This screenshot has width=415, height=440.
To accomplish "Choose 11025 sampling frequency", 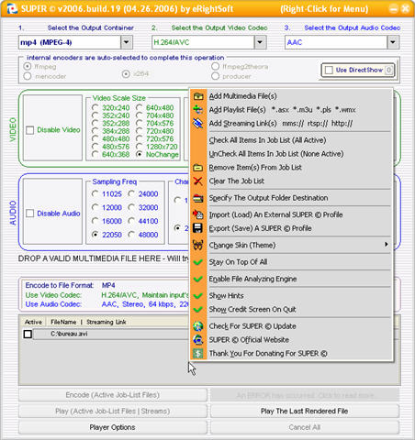I will tap(95, 193).
